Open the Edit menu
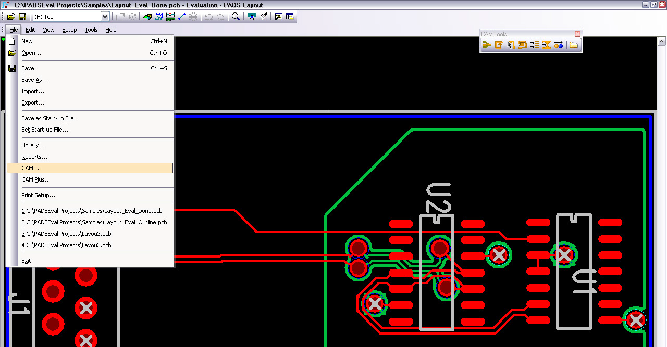Image resolution: width=667 pixels, height=347 pixels. point(30,30)
